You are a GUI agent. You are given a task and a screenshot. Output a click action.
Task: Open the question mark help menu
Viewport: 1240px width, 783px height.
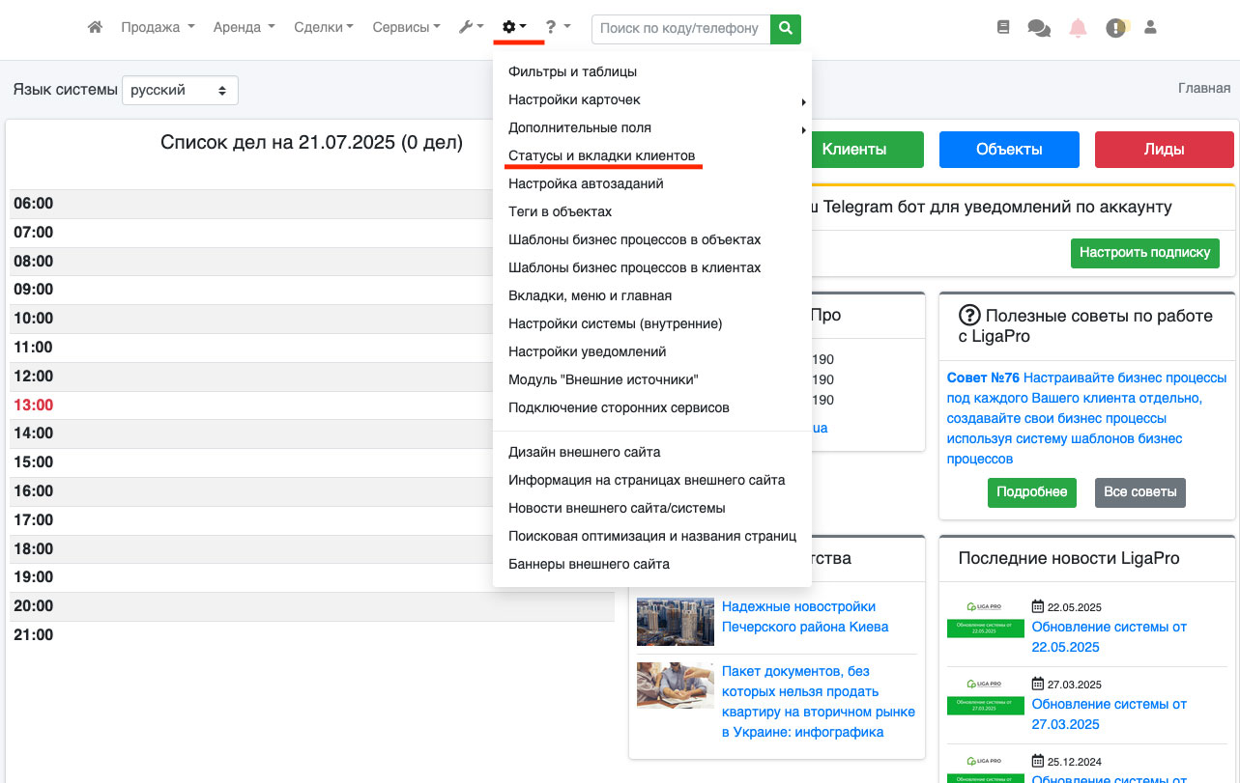[557, 28]
